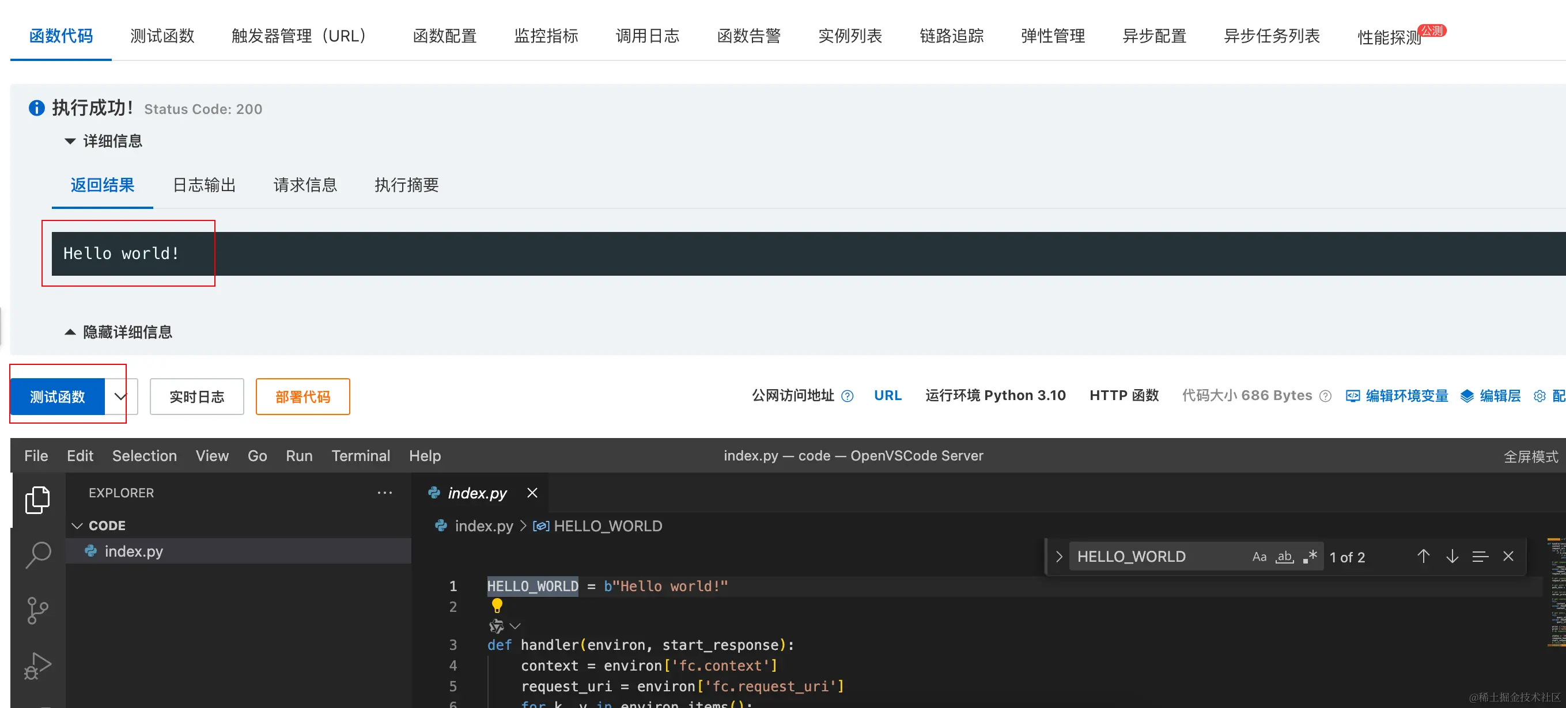Toggle Match Case option in find widget
This screenshot has height=708, width=1566.
coord(1259,557)
